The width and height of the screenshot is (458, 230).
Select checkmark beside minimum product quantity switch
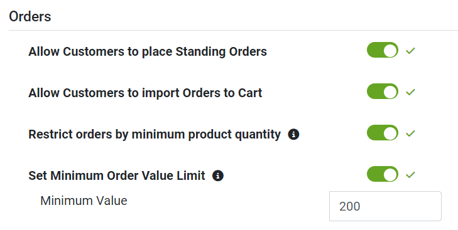pos(410,133)
